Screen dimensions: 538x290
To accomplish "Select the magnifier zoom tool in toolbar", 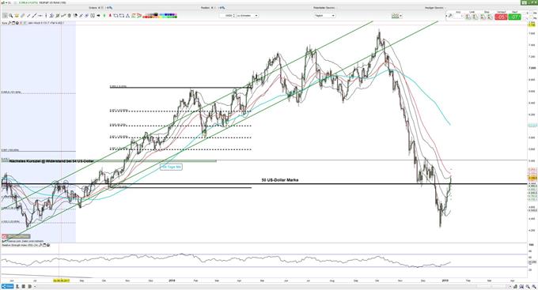I will point(10,16).
